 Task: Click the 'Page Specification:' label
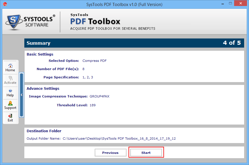click(61, 77)
